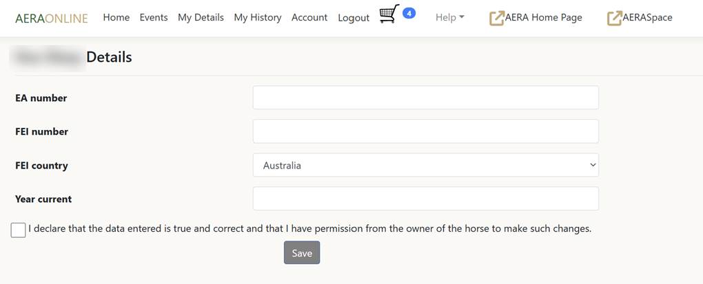
Task: Navigate to My Details
Action: (x=201, y=17)
